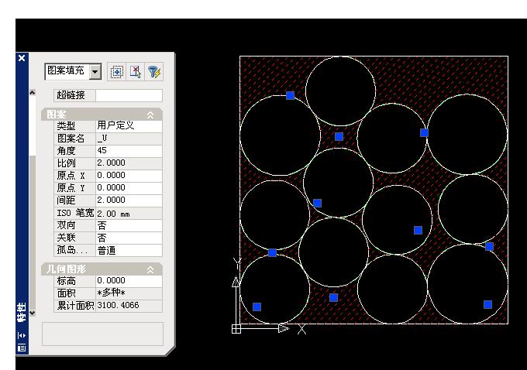Viewport: 527px width, 370px height.
Task: Open the 图案填充 object type dropdown
Action: (x=95, y=71)
